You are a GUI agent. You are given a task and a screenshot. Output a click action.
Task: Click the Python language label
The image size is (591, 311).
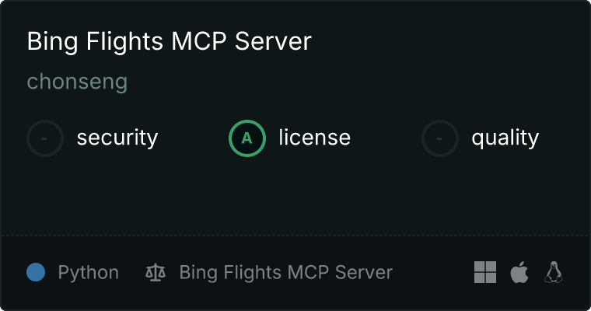(x=89, y=272)
